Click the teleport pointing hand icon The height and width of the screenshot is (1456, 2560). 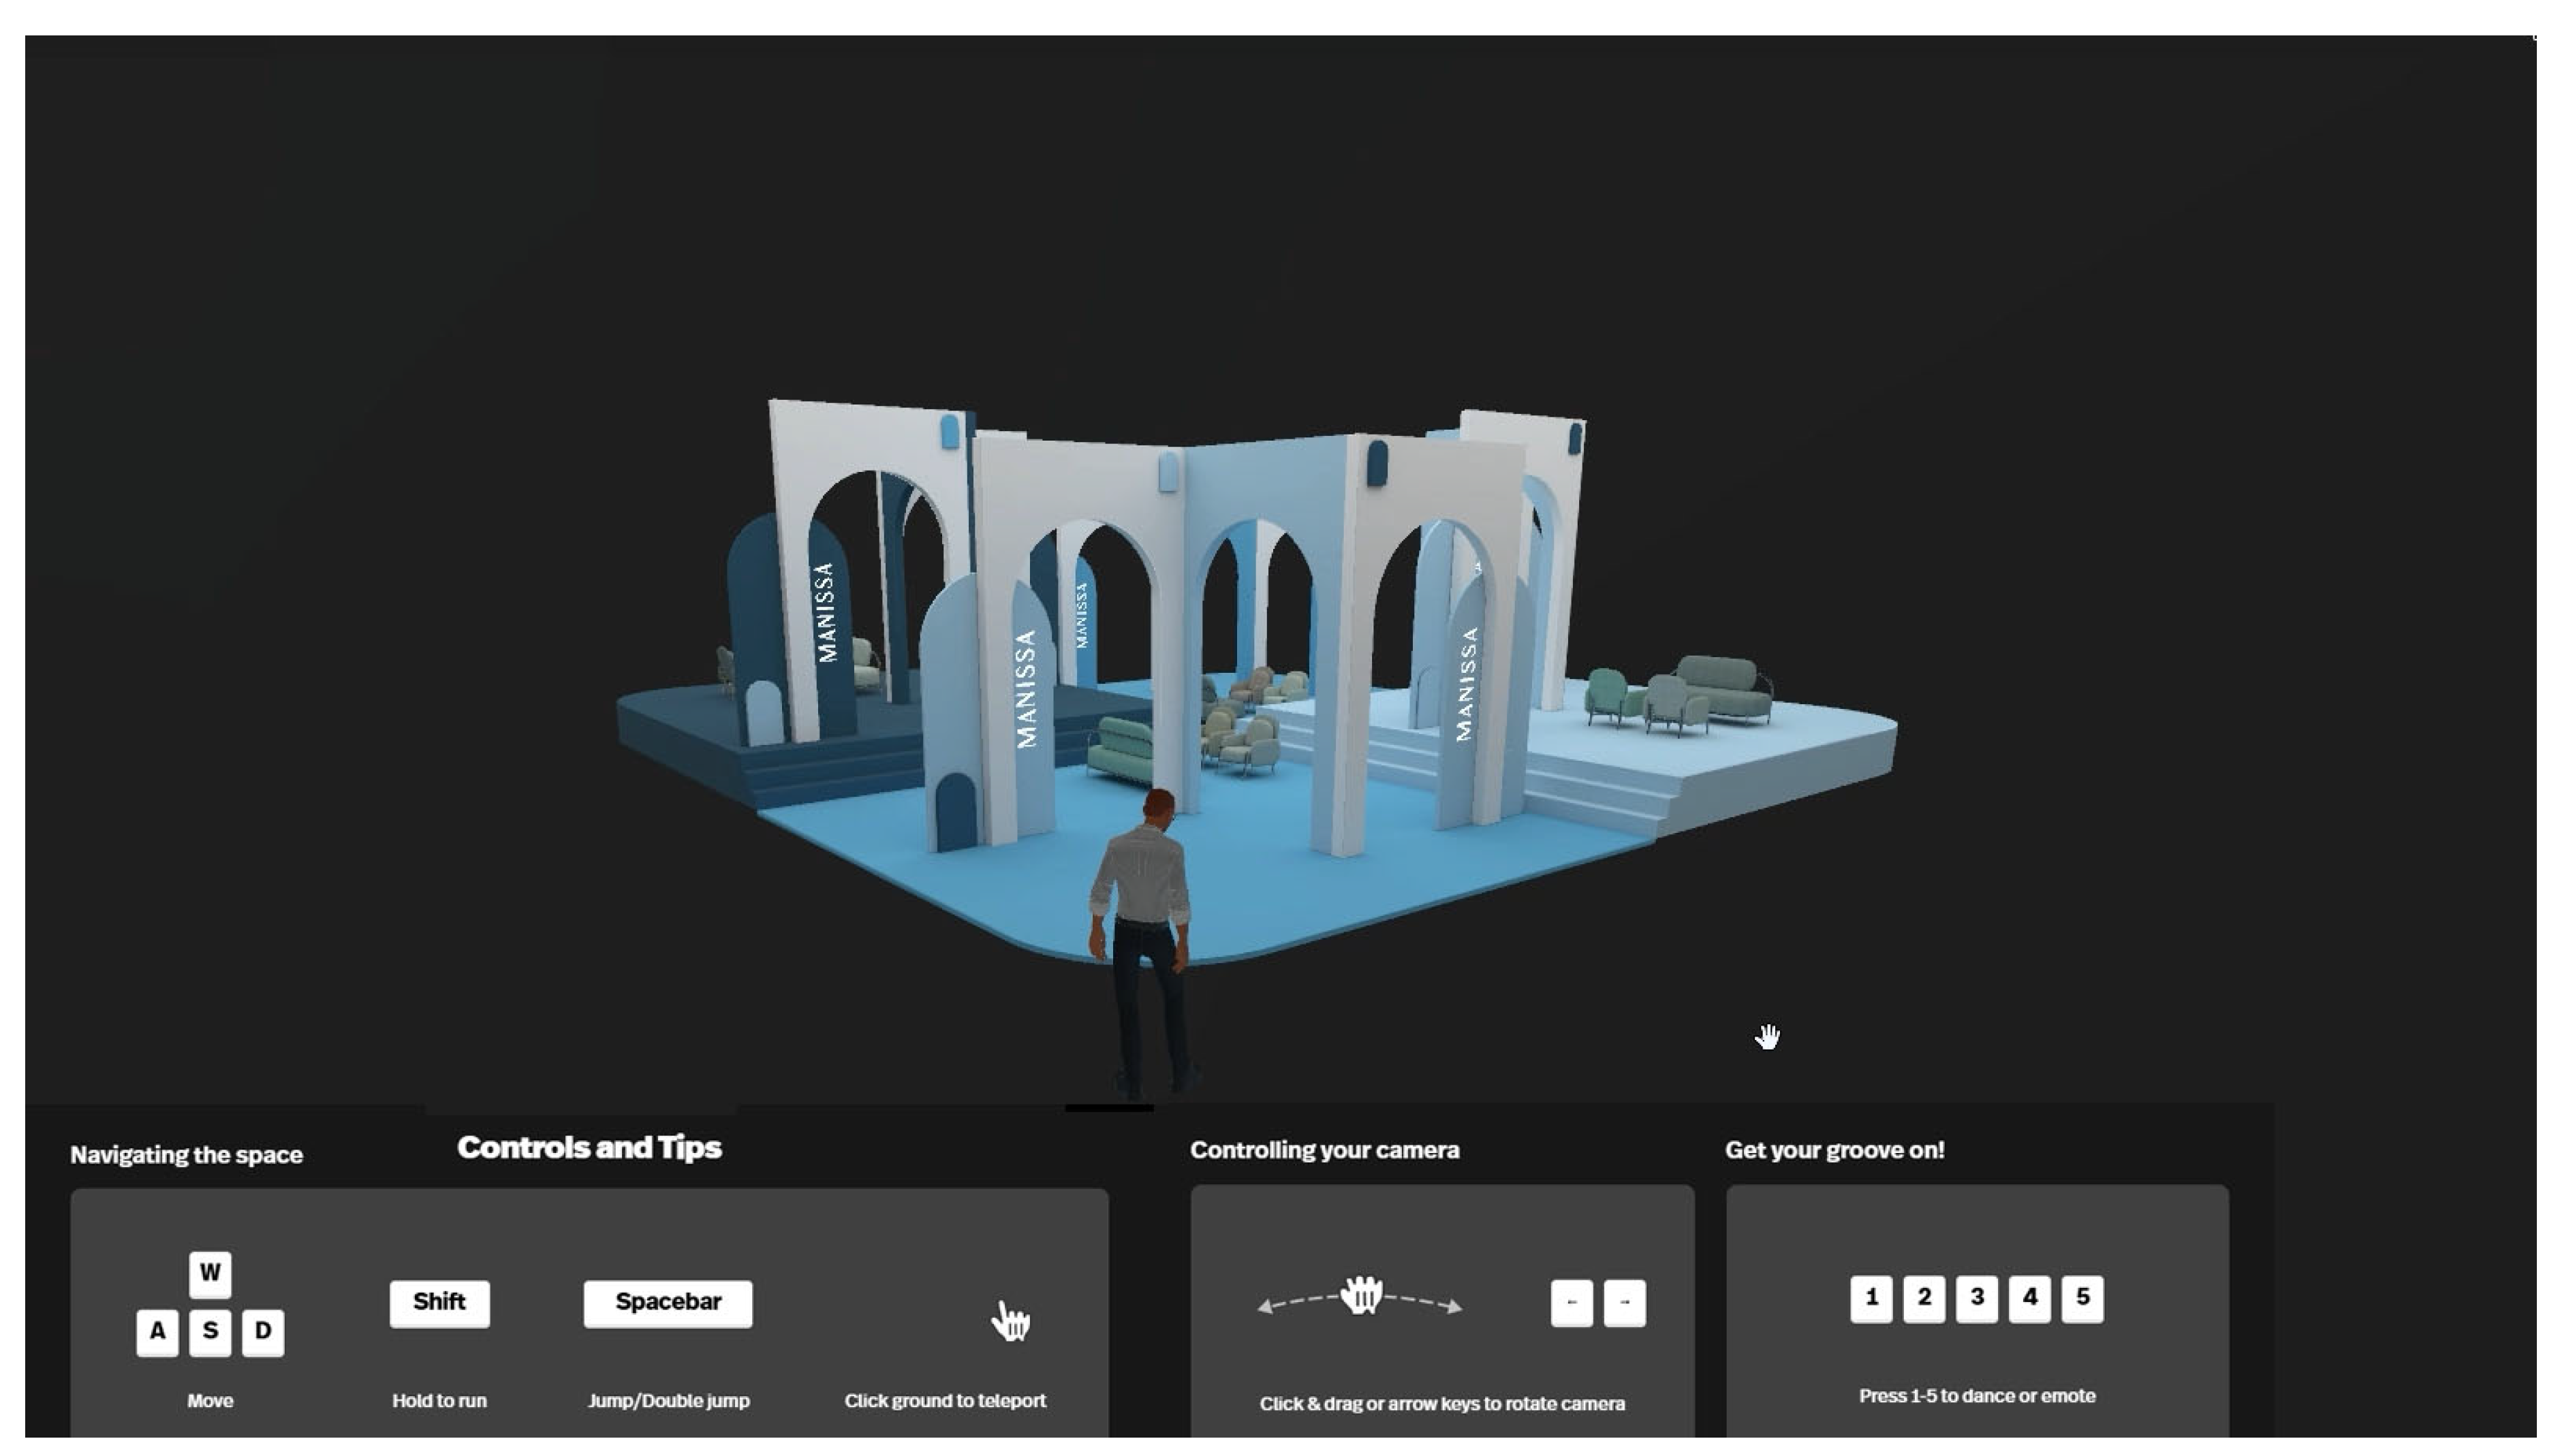click(x=1011, y=1321)
